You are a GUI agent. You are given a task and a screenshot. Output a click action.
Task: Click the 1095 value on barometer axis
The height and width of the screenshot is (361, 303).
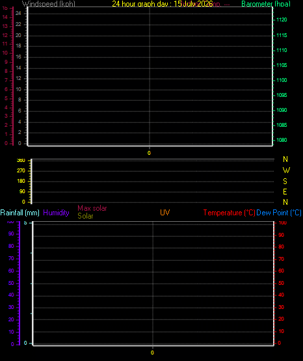coord(282,95)
